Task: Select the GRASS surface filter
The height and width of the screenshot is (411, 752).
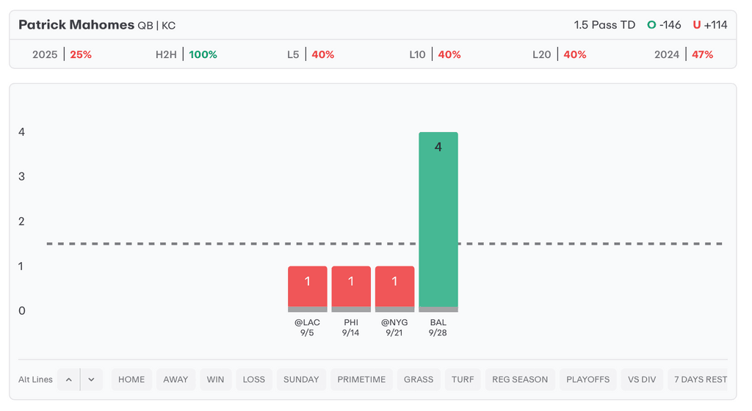Action: click(x=419, y=379)
